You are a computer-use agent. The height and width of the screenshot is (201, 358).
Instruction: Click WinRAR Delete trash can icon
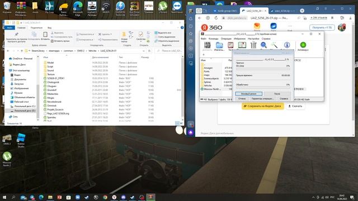tap(253, 45)
